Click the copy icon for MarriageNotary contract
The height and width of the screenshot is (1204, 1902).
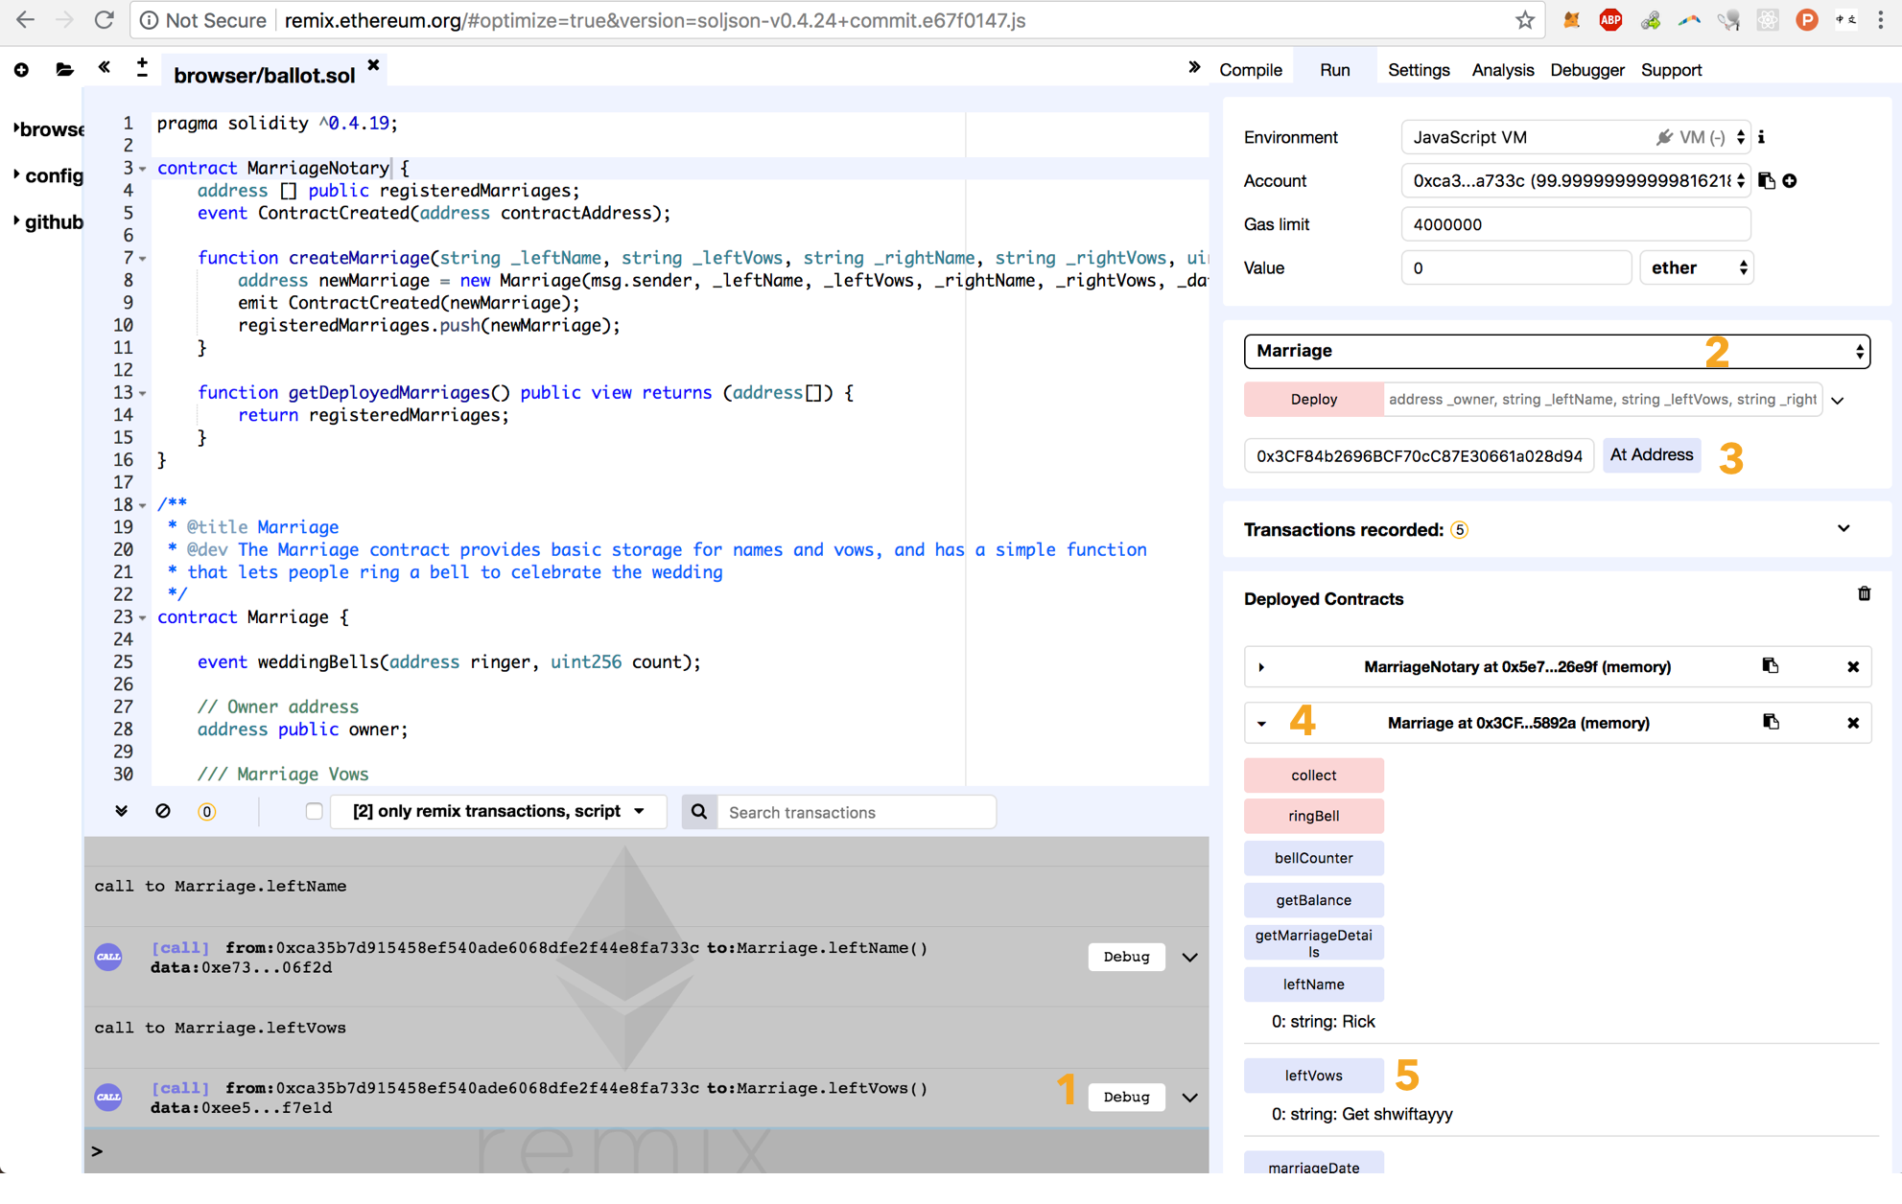pos(1772,666)
